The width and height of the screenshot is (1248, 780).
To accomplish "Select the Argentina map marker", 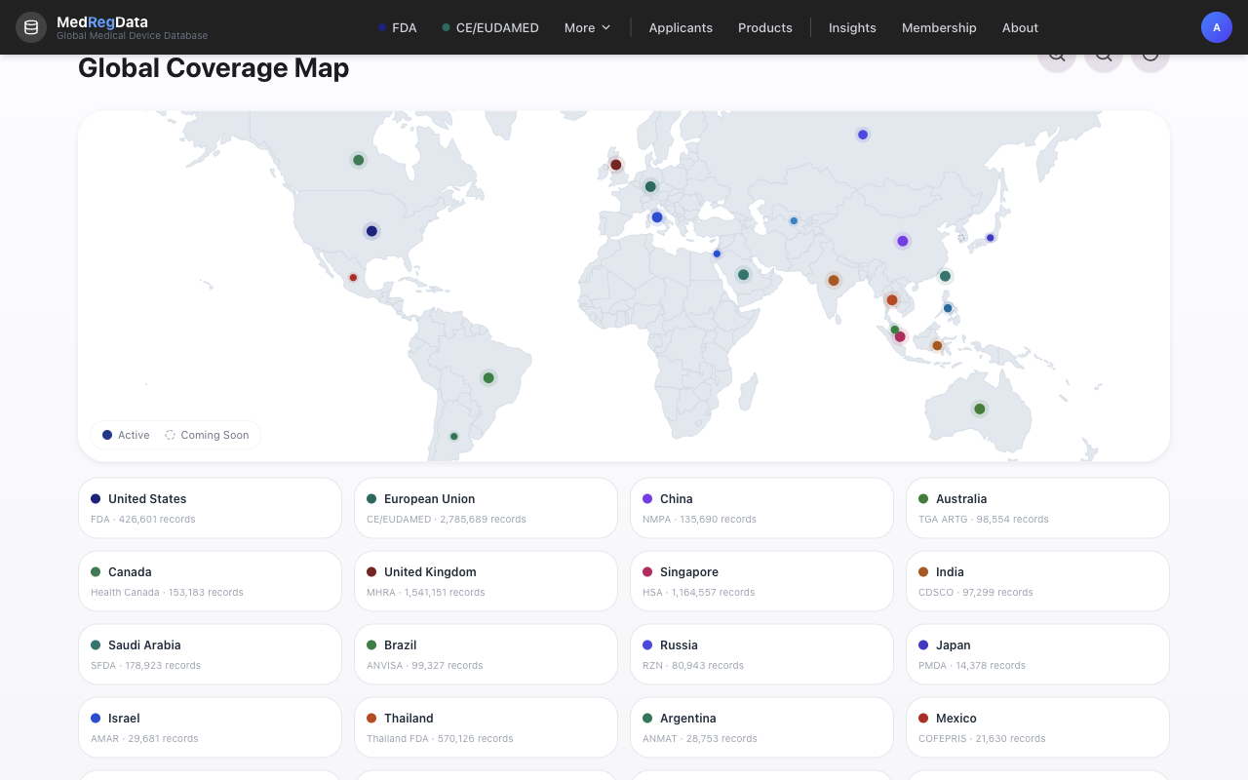I will click(454, 437).
